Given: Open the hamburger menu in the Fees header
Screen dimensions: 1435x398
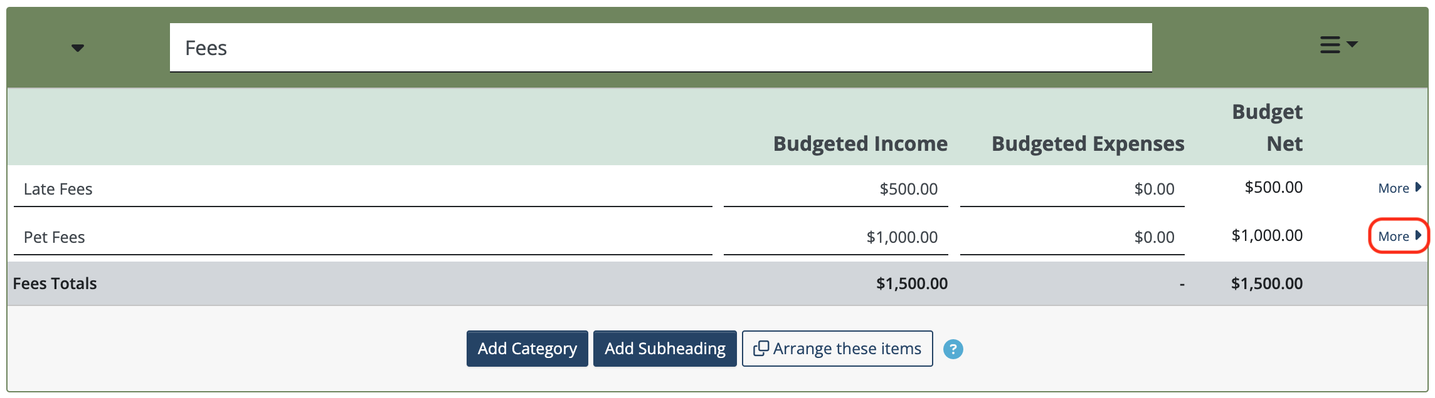Looking at the screenshot, I should coord(1338,45).
